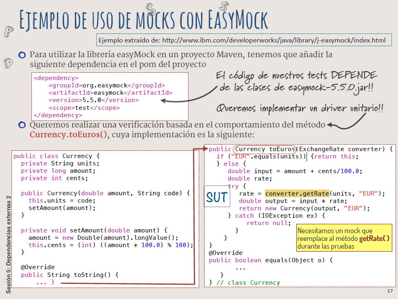This screenshot has width=398, height=299.
Task: Click the circled 'Currency toEuros' method name
Action: point(265,149)
